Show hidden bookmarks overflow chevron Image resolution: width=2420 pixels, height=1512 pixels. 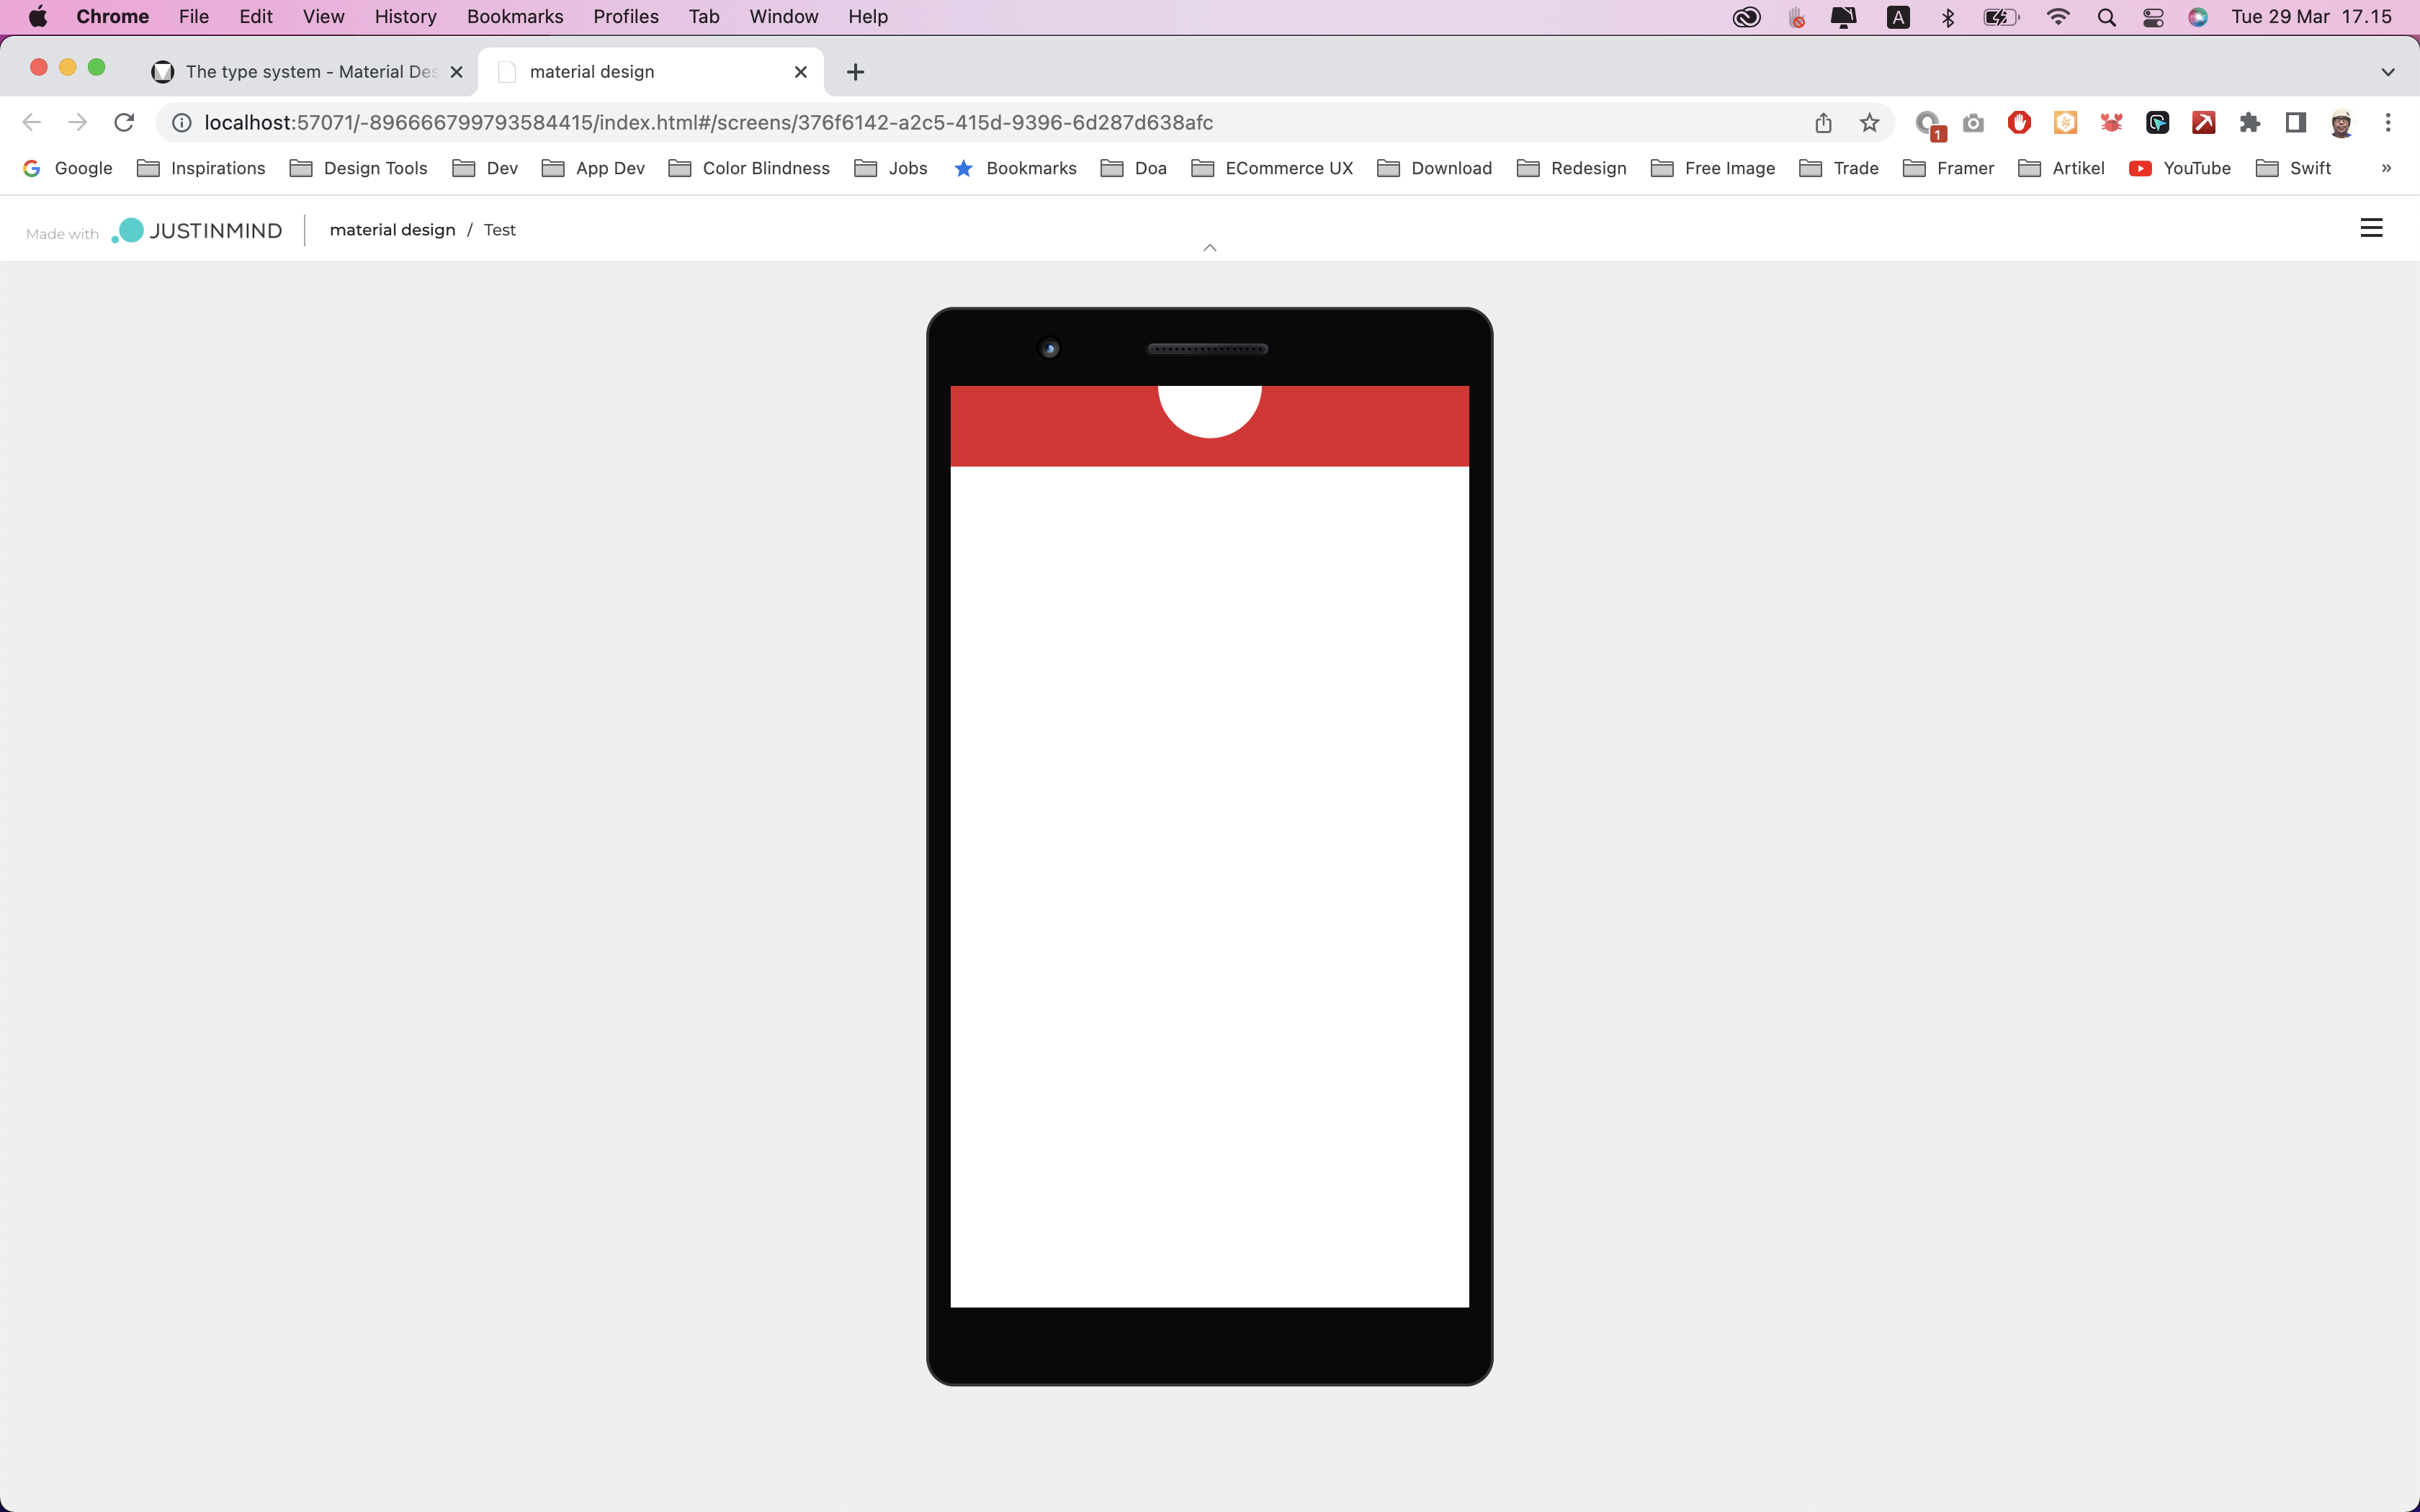point(2386,168)
